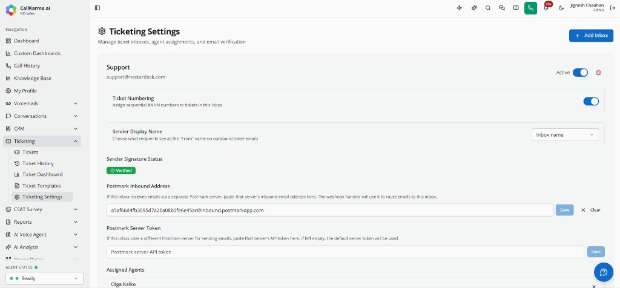Click the Ticketing Settings gear heading icon
Viewport: 620px width, 288px height.
click(x=102, y=31)
